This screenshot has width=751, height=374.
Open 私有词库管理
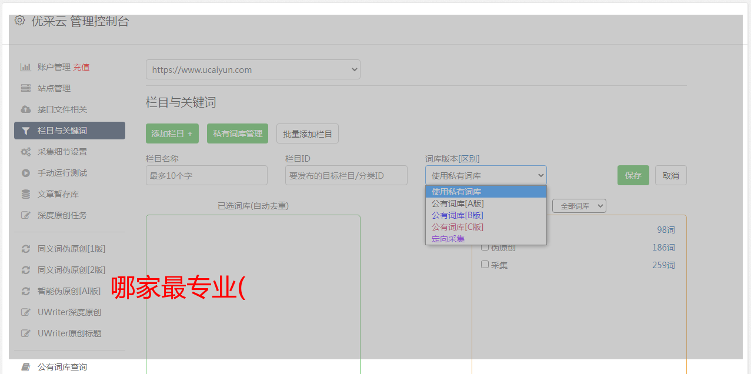tap(238, 133)
